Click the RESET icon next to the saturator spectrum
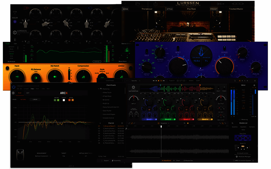Image resolution: width=271 pixels, height=169 pixels. click(x=218, y=89)
